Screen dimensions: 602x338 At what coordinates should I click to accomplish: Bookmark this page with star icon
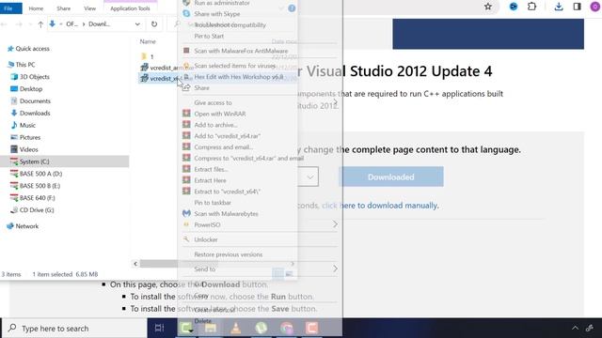coord(488,7)
